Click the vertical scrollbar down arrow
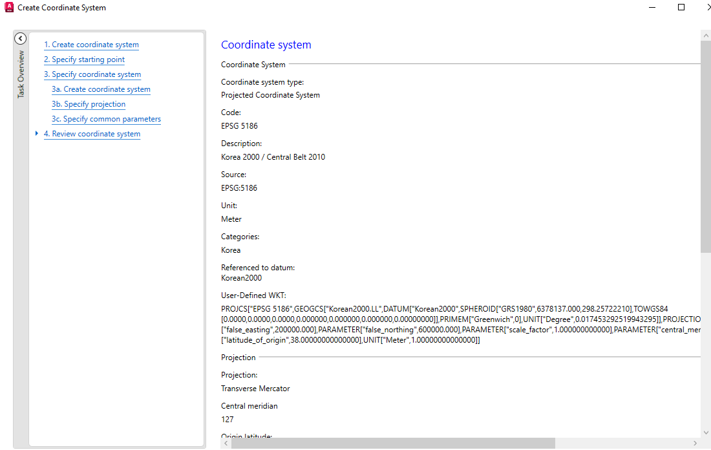711x450 pixels. pos(706,432)
